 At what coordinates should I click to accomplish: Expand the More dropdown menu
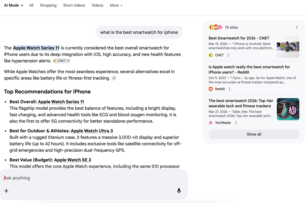coord(116,5)
